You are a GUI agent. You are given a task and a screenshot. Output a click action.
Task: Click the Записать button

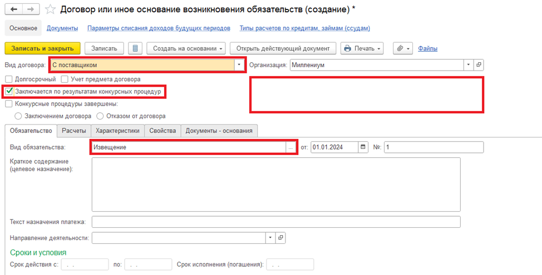pyautogui.click(x=105, y=48)
